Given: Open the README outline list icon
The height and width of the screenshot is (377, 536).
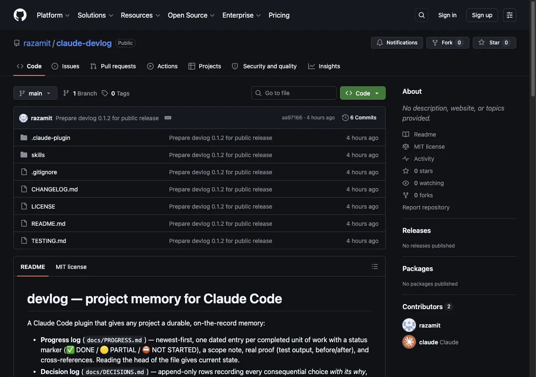Looking at the screenshot, I should (375, 266).
